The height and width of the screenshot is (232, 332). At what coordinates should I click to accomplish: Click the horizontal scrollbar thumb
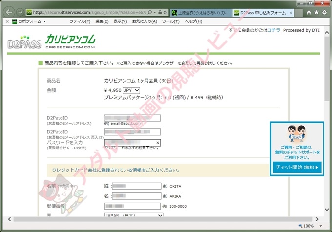point(163,219)
